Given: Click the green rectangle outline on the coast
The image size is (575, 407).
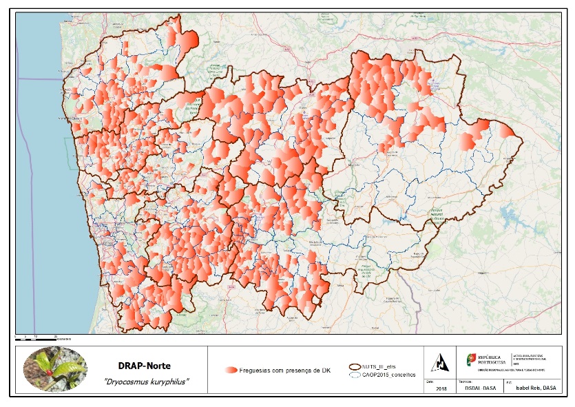Looking at the screenshot, I should coord(70,154).
